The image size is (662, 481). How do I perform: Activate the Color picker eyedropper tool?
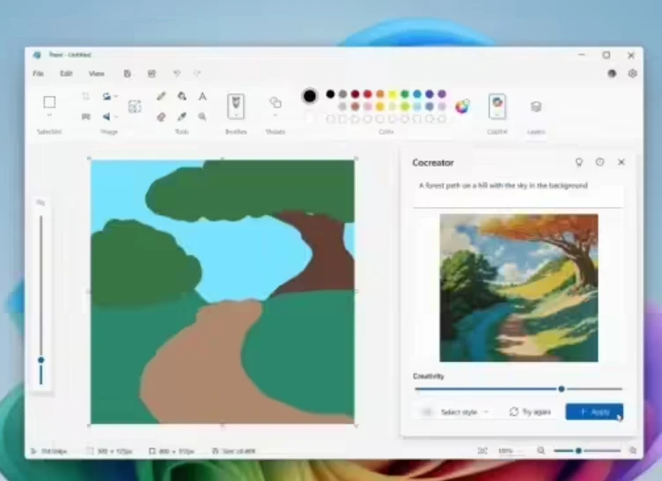tap(181, 116)
